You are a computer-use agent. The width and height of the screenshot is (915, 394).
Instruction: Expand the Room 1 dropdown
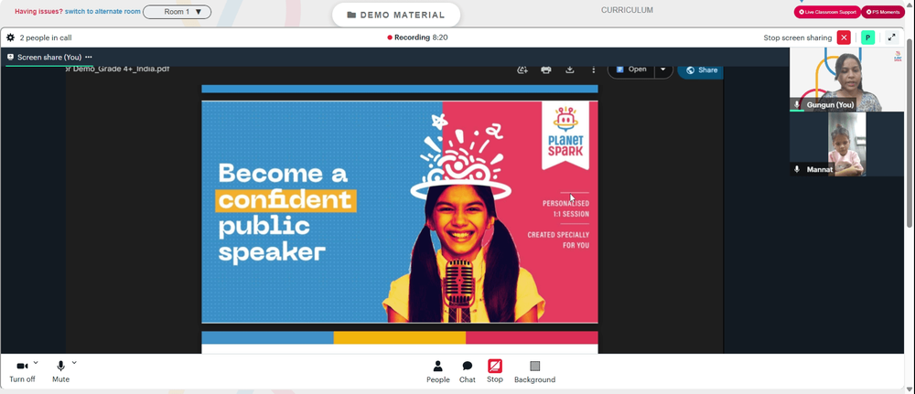pos(178,12)
